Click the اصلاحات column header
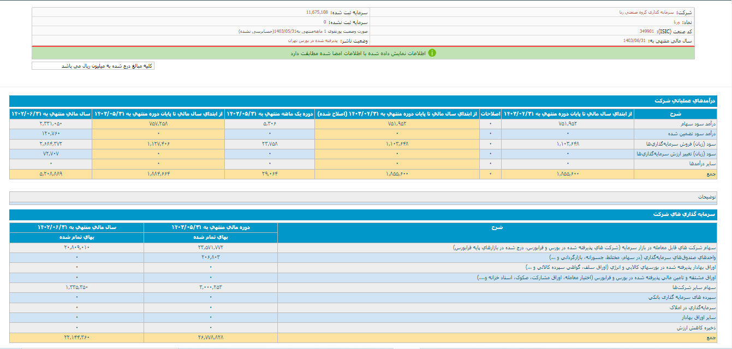732x349 pixels. pyautogui.click(x=490, y=114)
